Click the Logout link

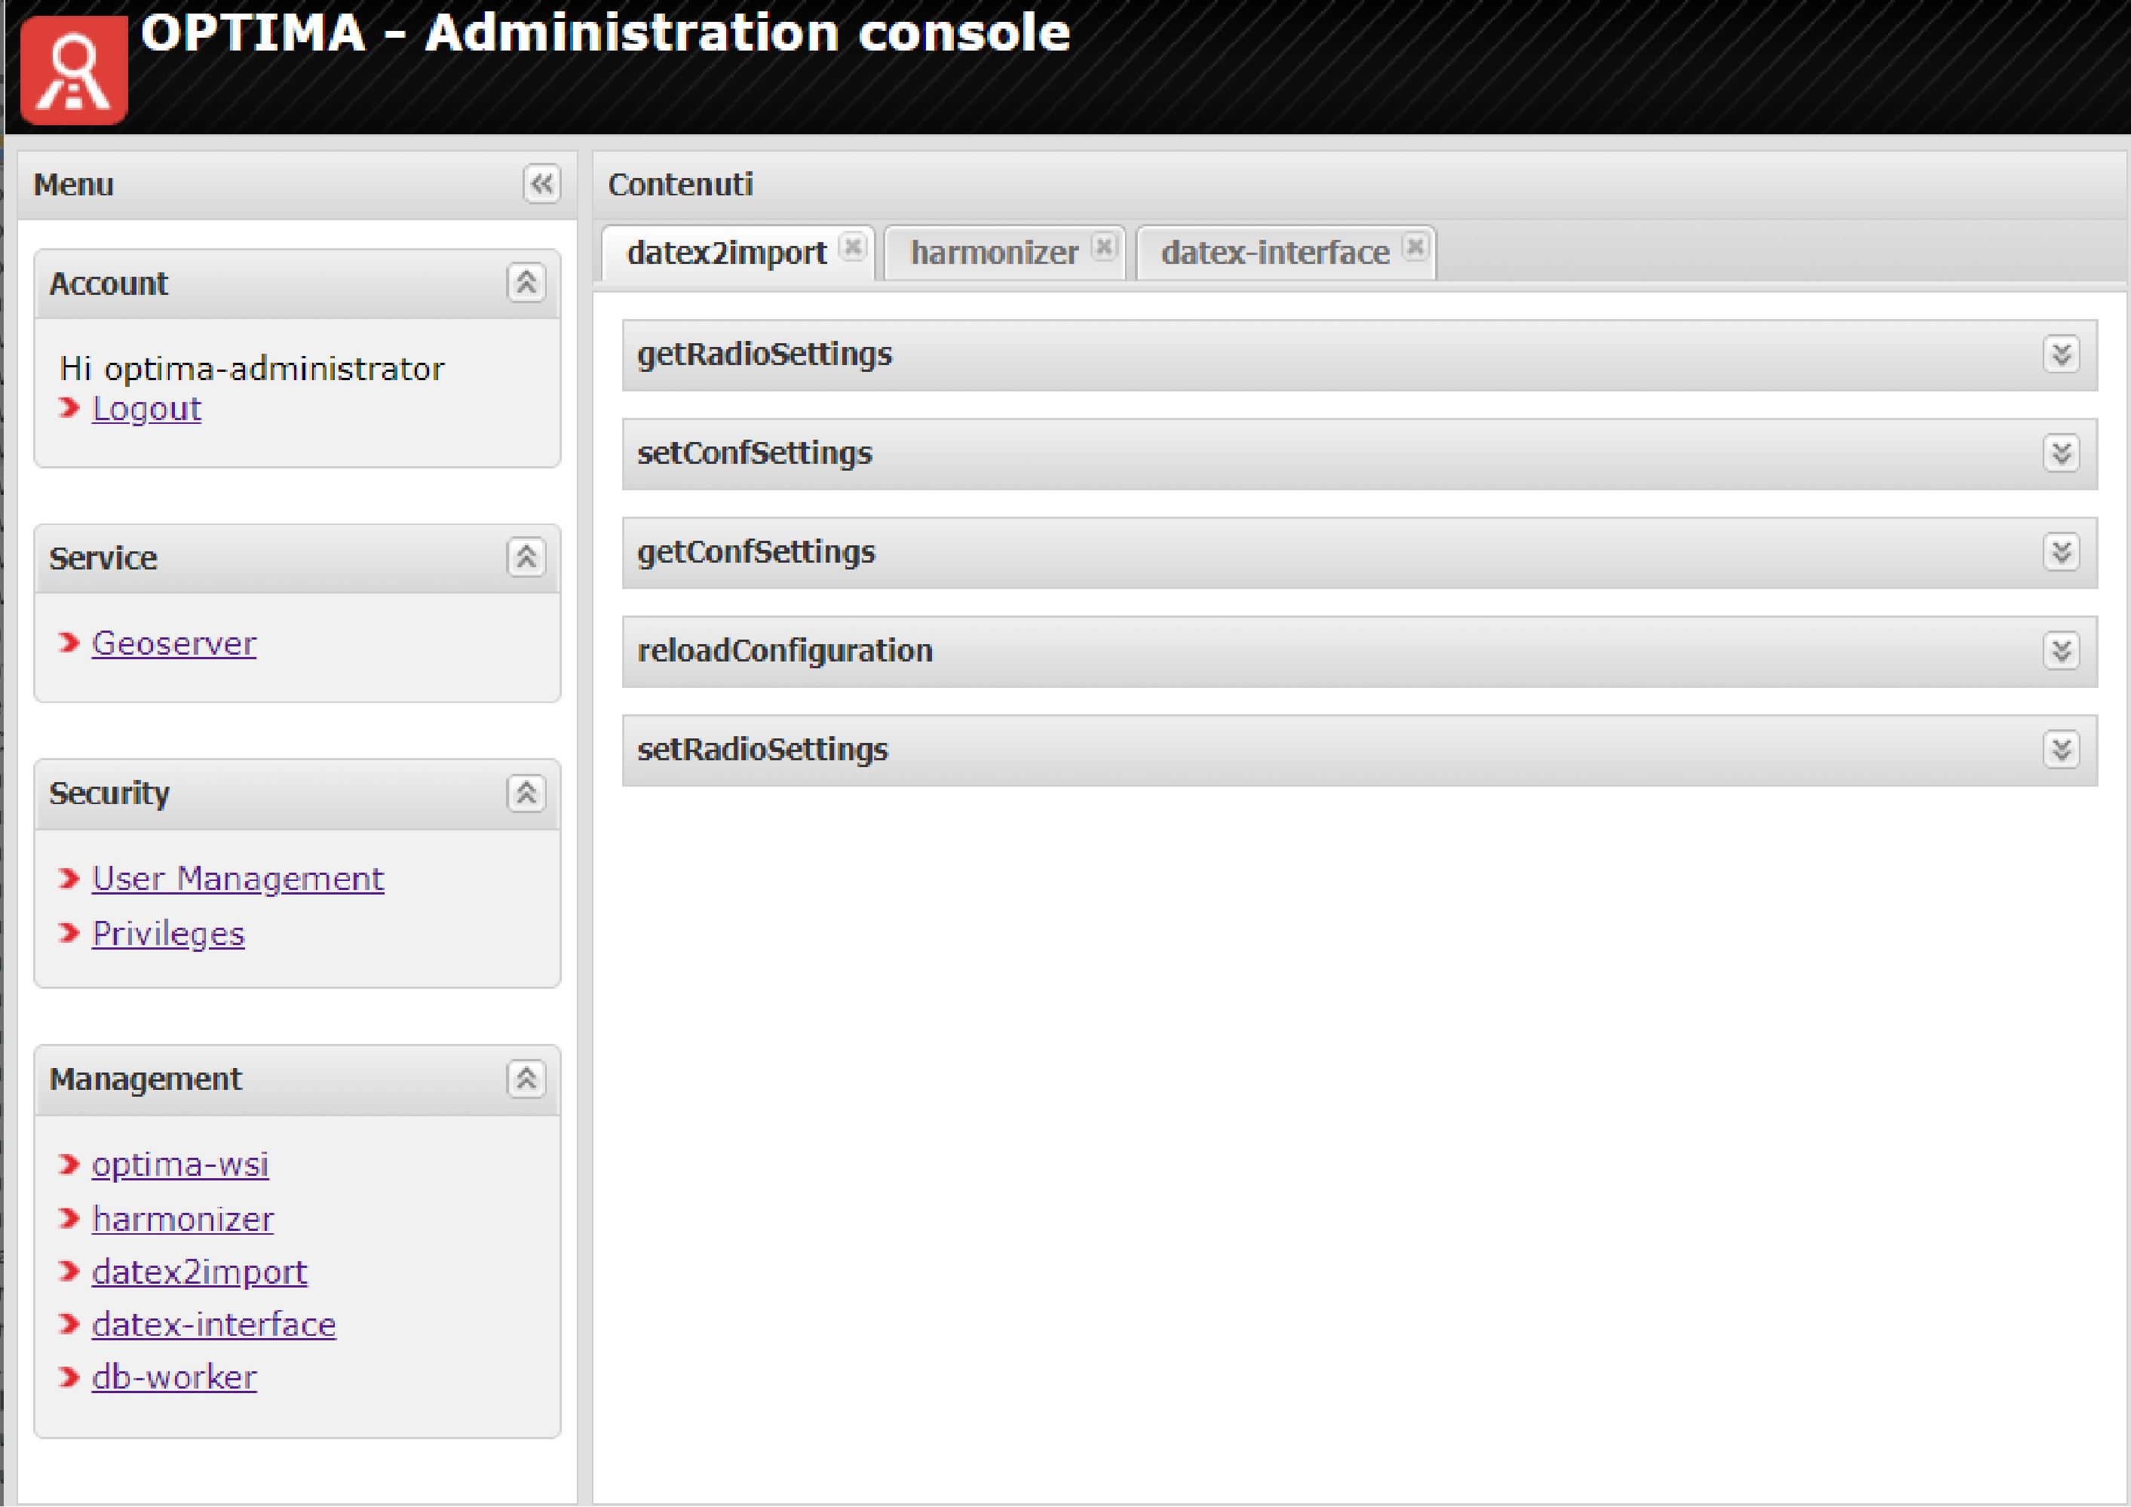click(146, 409)
